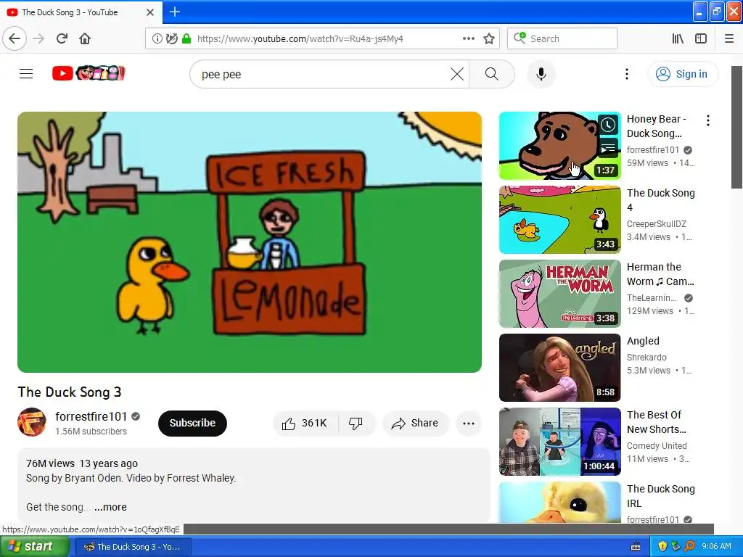Open The Duck Song IRL thumbnail
Image resolution: width=743 pixels, height=557 pixels.
559,502
